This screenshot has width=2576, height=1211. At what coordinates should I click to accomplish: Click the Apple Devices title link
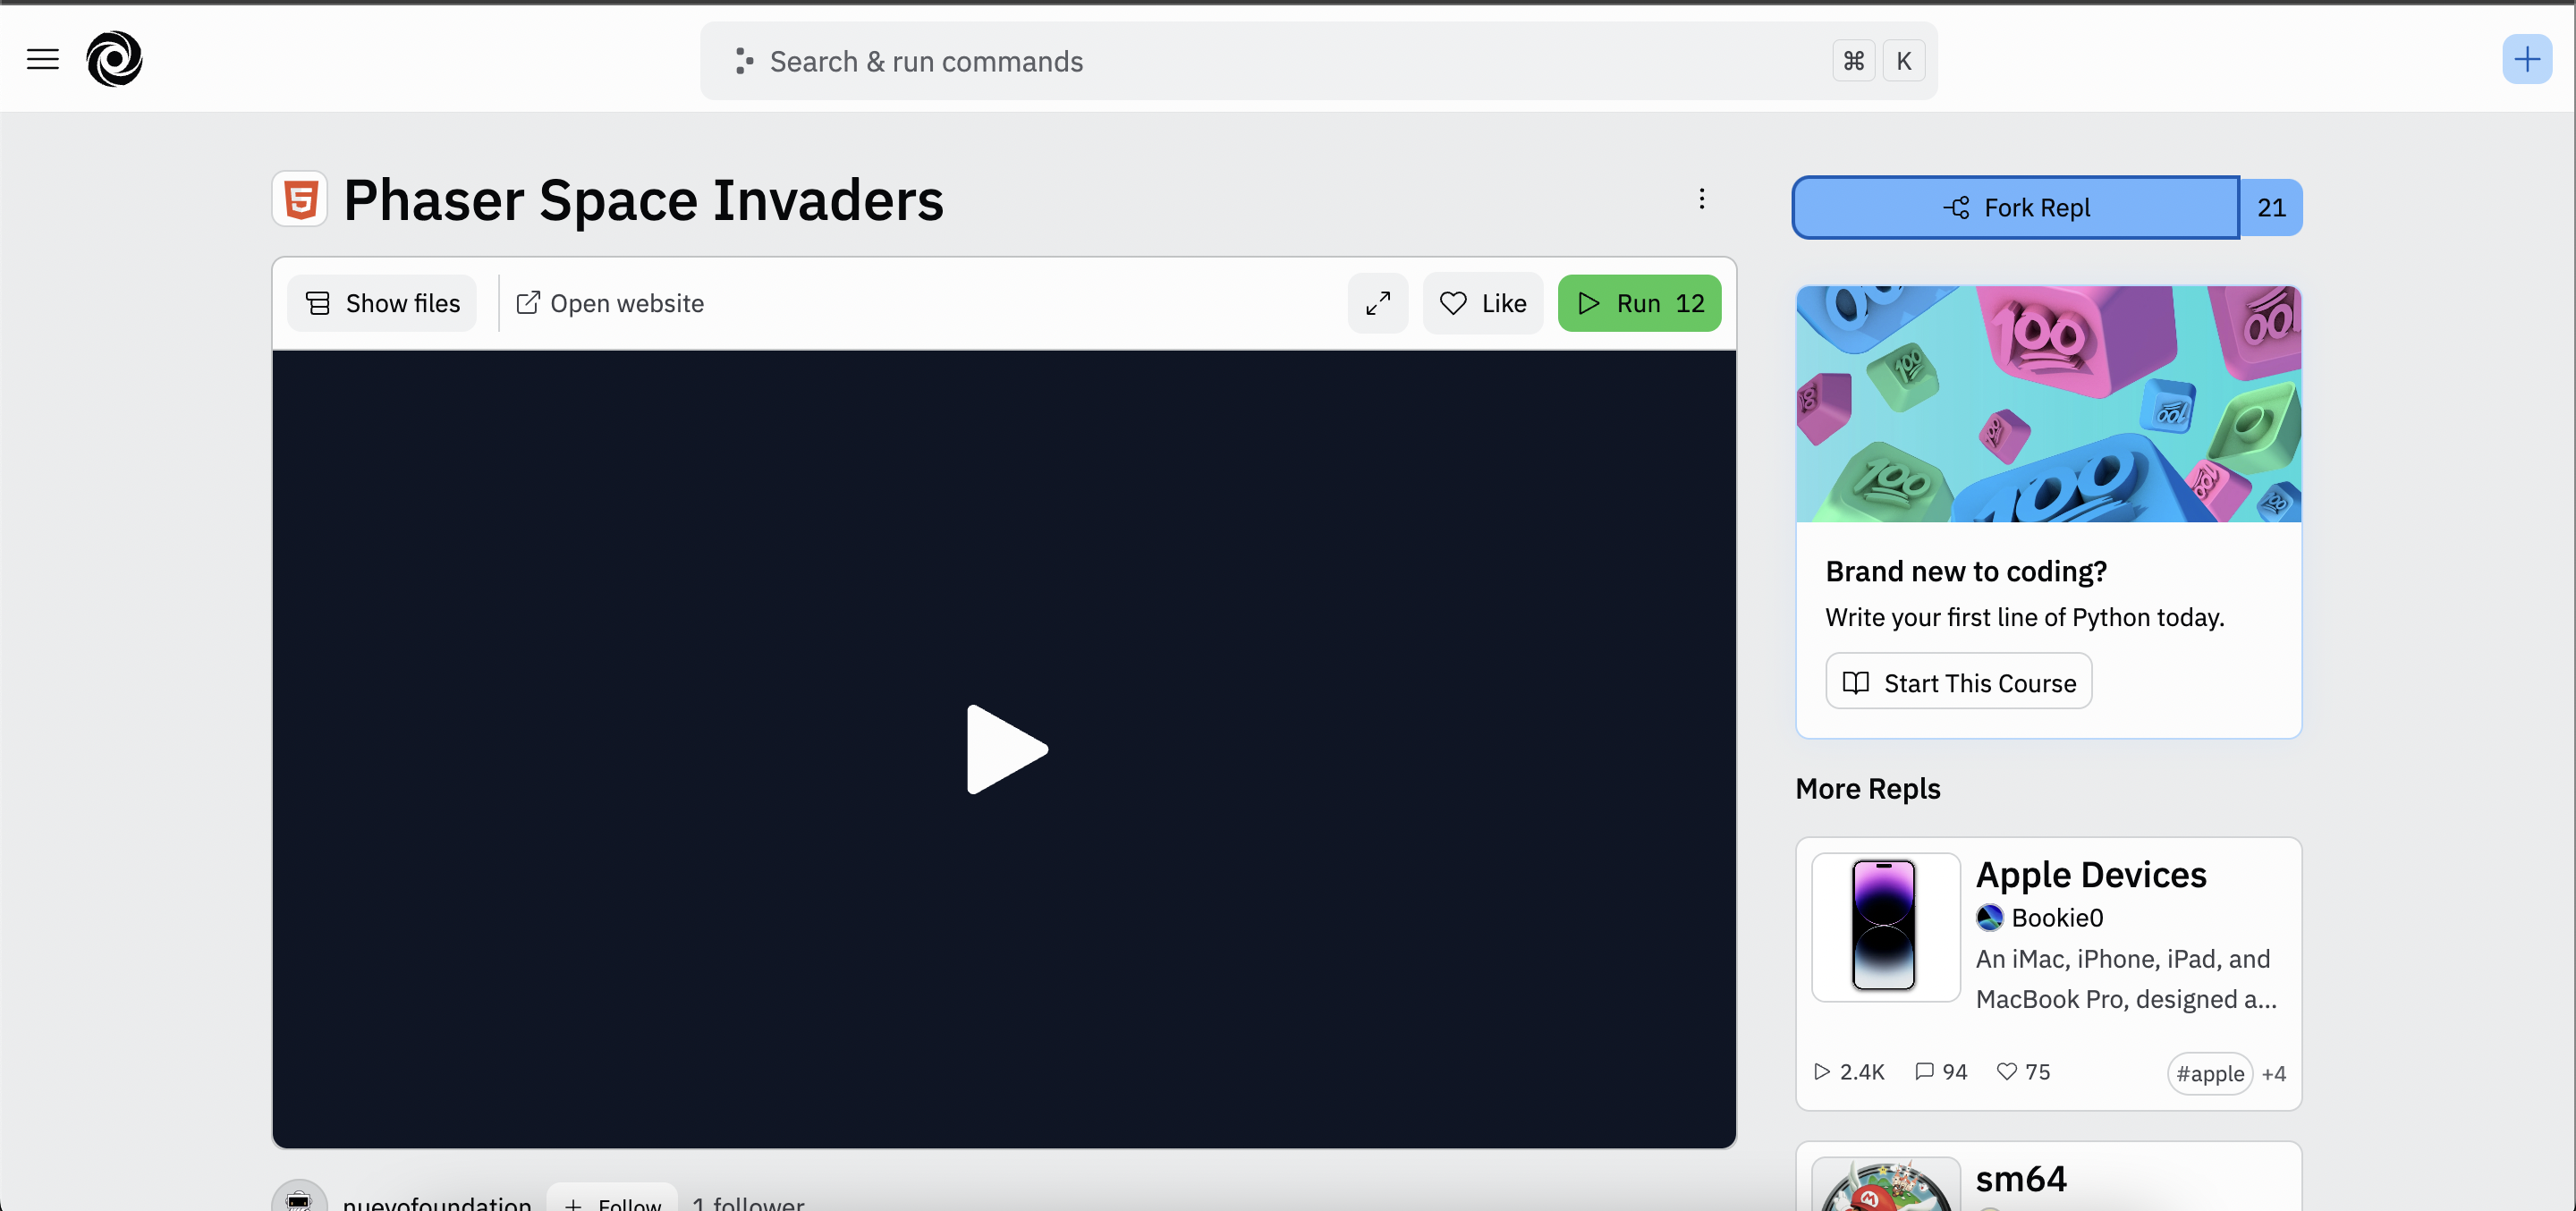(x=2090, y=875)
